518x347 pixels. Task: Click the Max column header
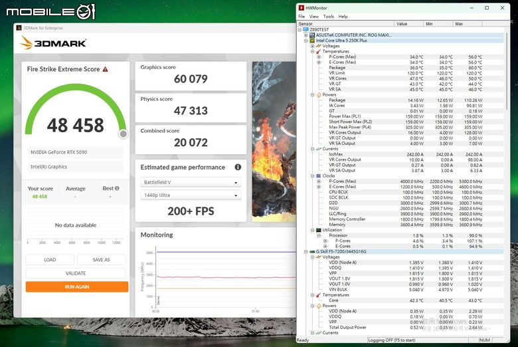tap(468, 24)
